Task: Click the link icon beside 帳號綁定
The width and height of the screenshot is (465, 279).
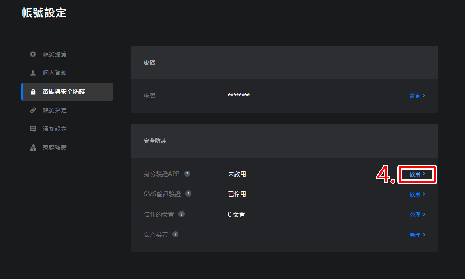Action: point(33,110)
